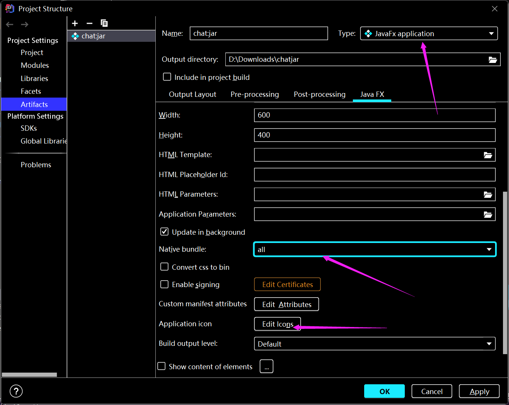This screenshot has width=509, height=405.
Task: Click the Java FX settings vertical scrollbar
Action: click(x=505, y=272)
